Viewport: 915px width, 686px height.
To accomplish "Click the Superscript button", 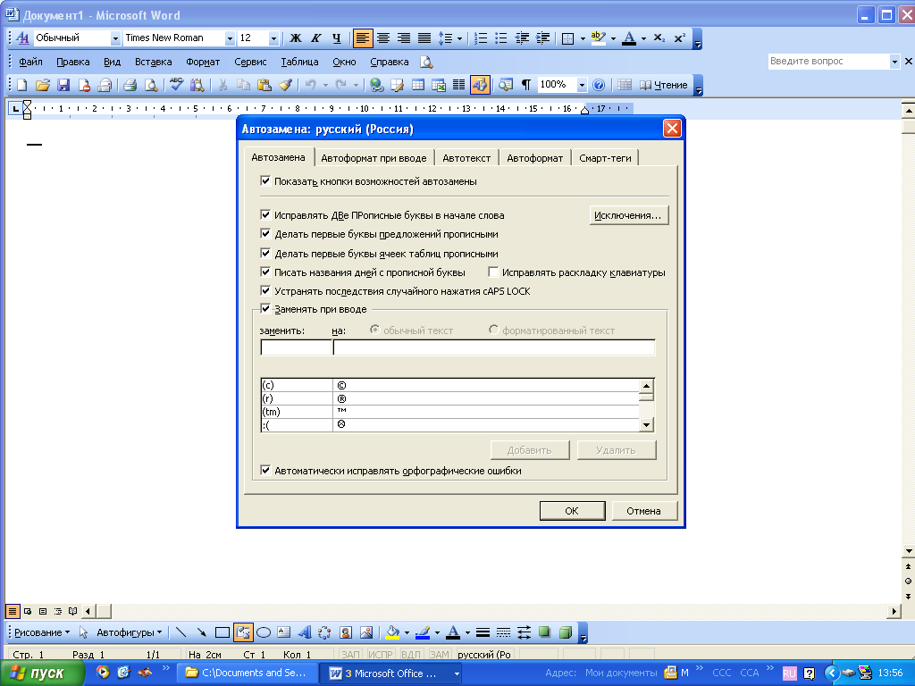I will pyautogui.click(x=679, y=38).
